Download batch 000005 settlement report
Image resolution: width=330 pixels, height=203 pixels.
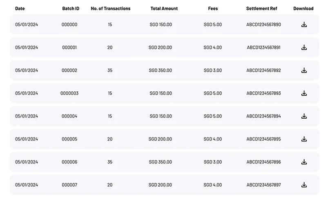point(304,139)
